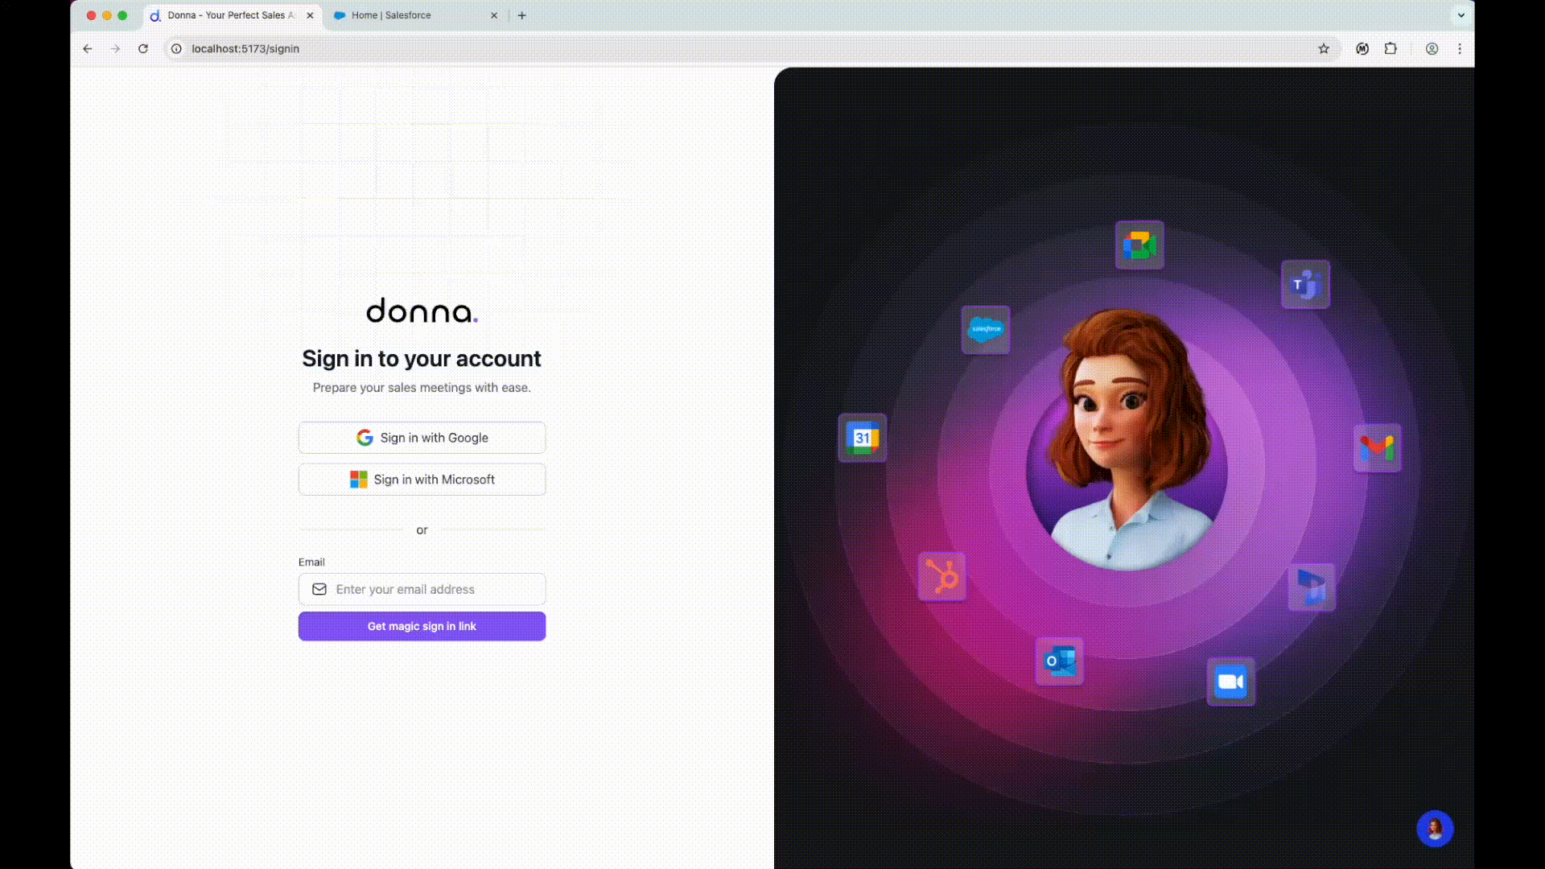Screen dimensions: 1545x869
Task: Sign in with Google
Action: point(422,438)
